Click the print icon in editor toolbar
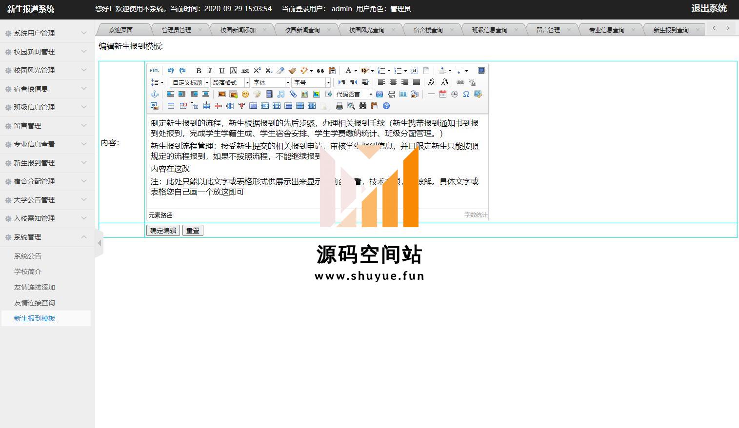Screen dimensions: 739x428 340,106
